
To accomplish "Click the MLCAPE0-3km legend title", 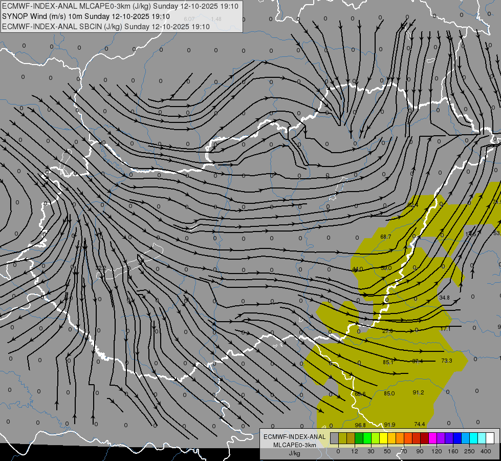I will pyautogui.click(x=295, y=445).
